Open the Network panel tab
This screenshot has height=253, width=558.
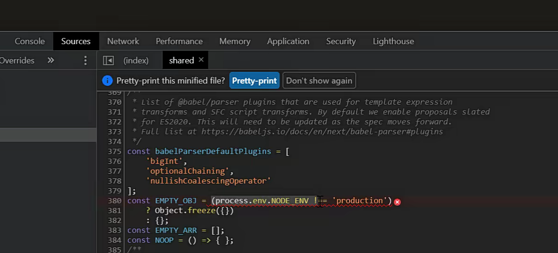pyautogui.click(x=123, y=41)
